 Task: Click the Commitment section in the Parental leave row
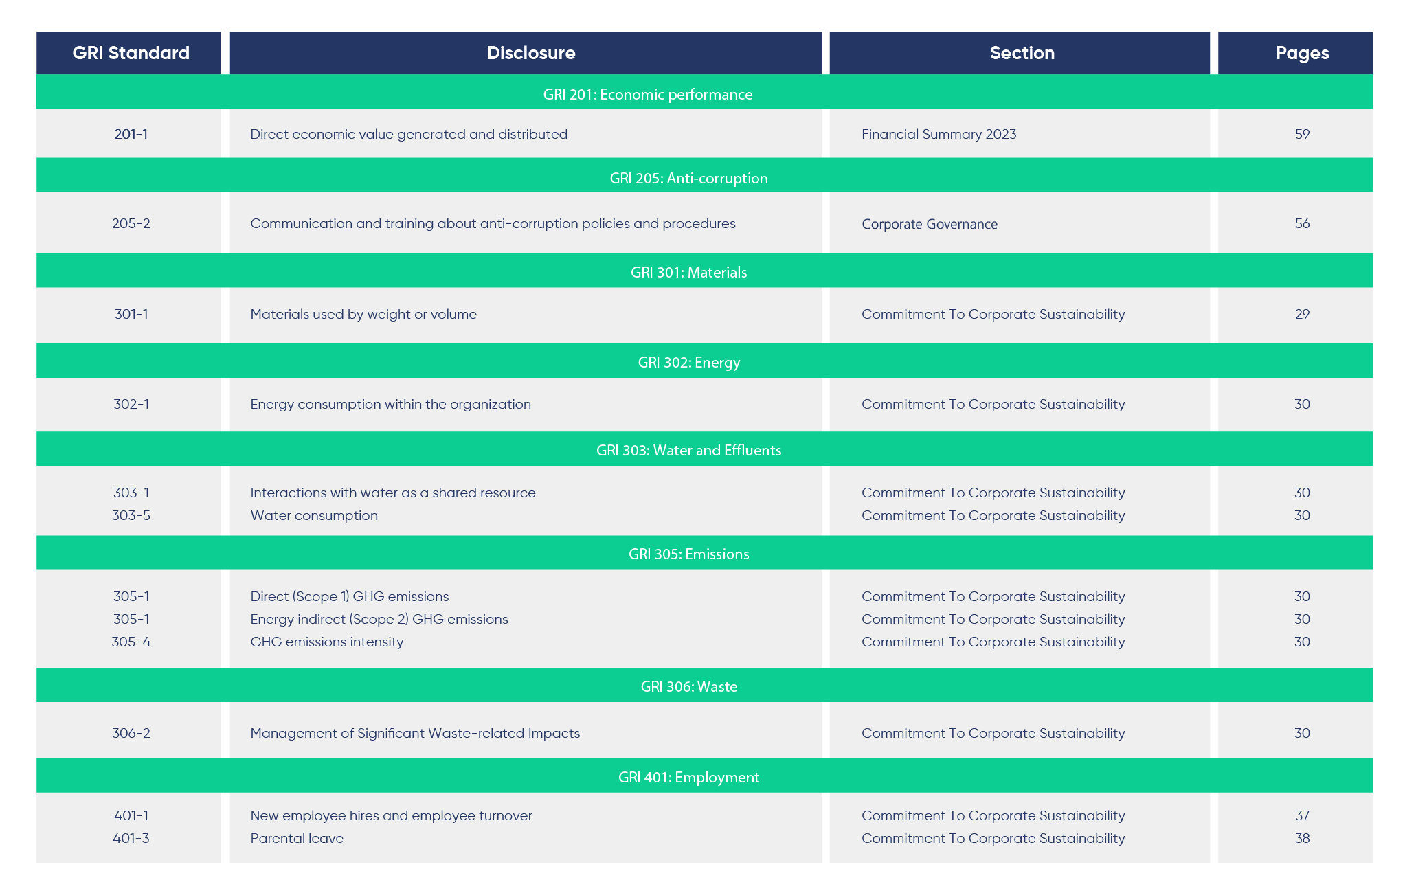click(993, 838)
